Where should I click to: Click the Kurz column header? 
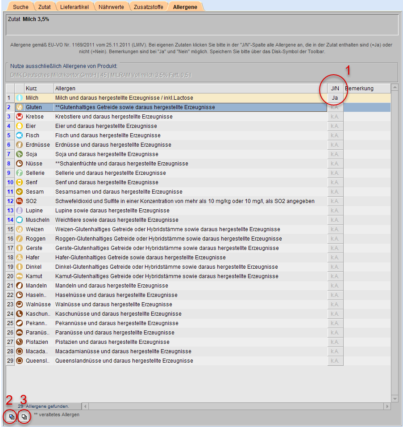click(x=39, y=89)
